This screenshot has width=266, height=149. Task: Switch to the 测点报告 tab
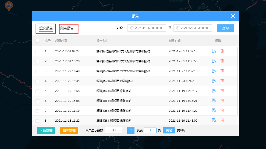click(x=67, y=28)
